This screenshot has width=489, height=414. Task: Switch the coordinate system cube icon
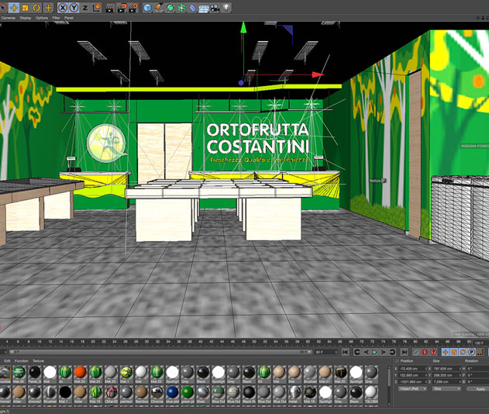(x=97, y=8)
